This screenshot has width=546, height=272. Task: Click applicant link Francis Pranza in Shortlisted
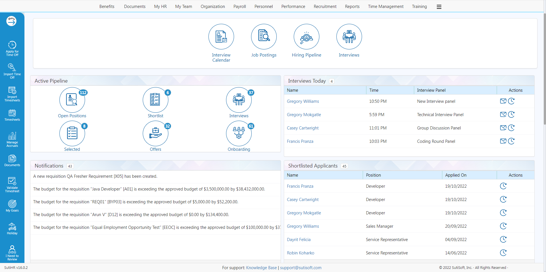[x=300, y=186]
